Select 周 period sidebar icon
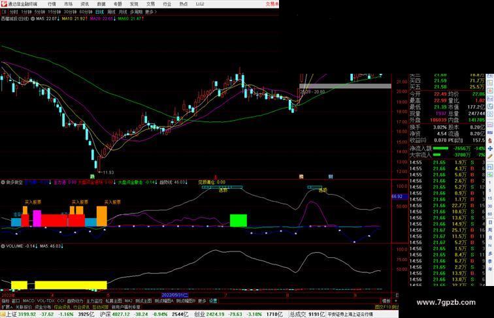 pos(490,230)
